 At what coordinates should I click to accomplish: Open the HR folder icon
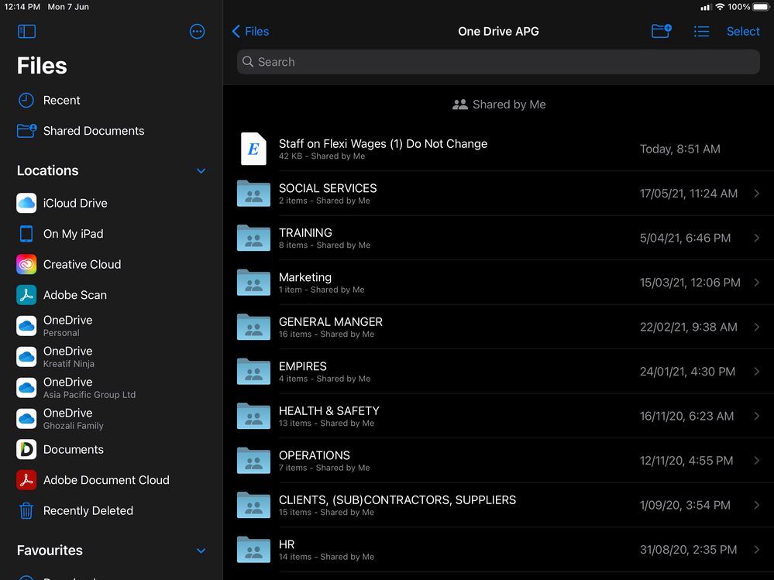click(253, 550)
